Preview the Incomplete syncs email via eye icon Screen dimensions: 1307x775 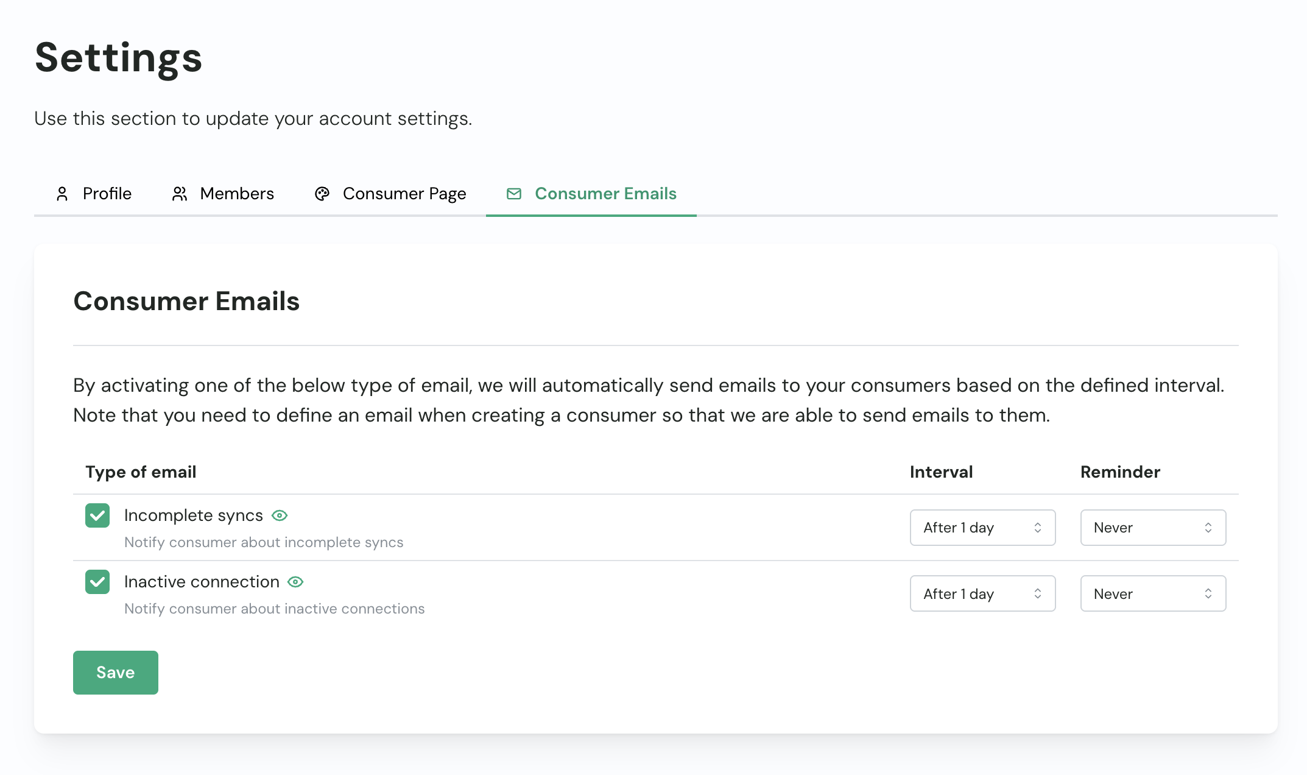[x=280, y=515]
